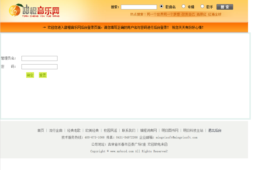Focus the 管理员名 input field
The height and width of the screenshot is (170, 261).
pyautogui.click(x=39, y=58)
